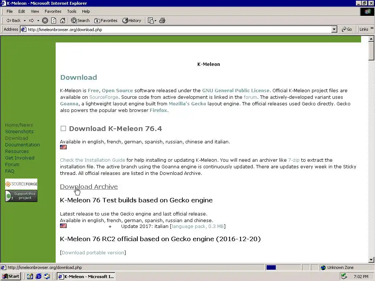
Task: Follow the GNU General Public License link
Action: [236, 91]
